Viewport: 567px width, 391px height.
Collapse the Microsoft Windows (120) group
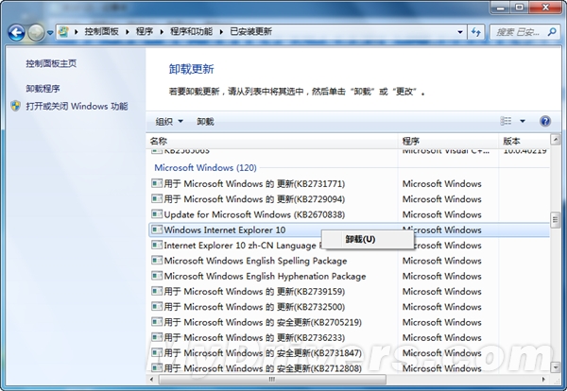tap(205, 168)
